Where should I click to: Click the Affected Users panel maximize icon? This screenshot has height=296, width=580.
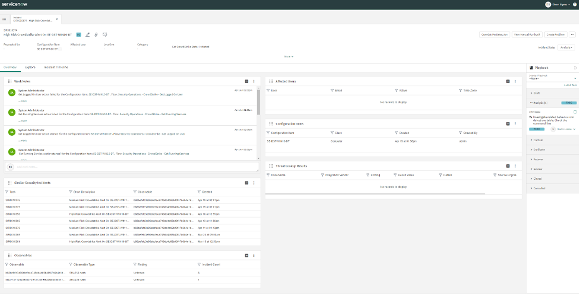[508, 81]
